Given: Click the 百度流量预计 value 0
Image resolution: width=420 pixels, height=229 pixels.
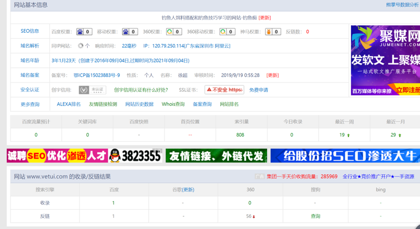Looking at the screenshot, I should (x=36, y=135).
